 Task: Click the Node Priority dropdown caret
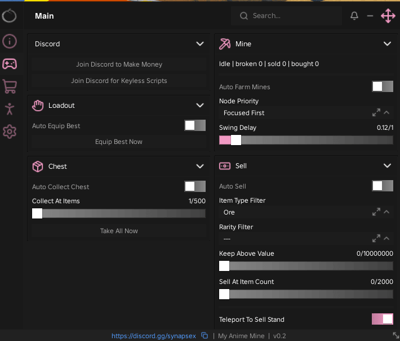[386, 112]
